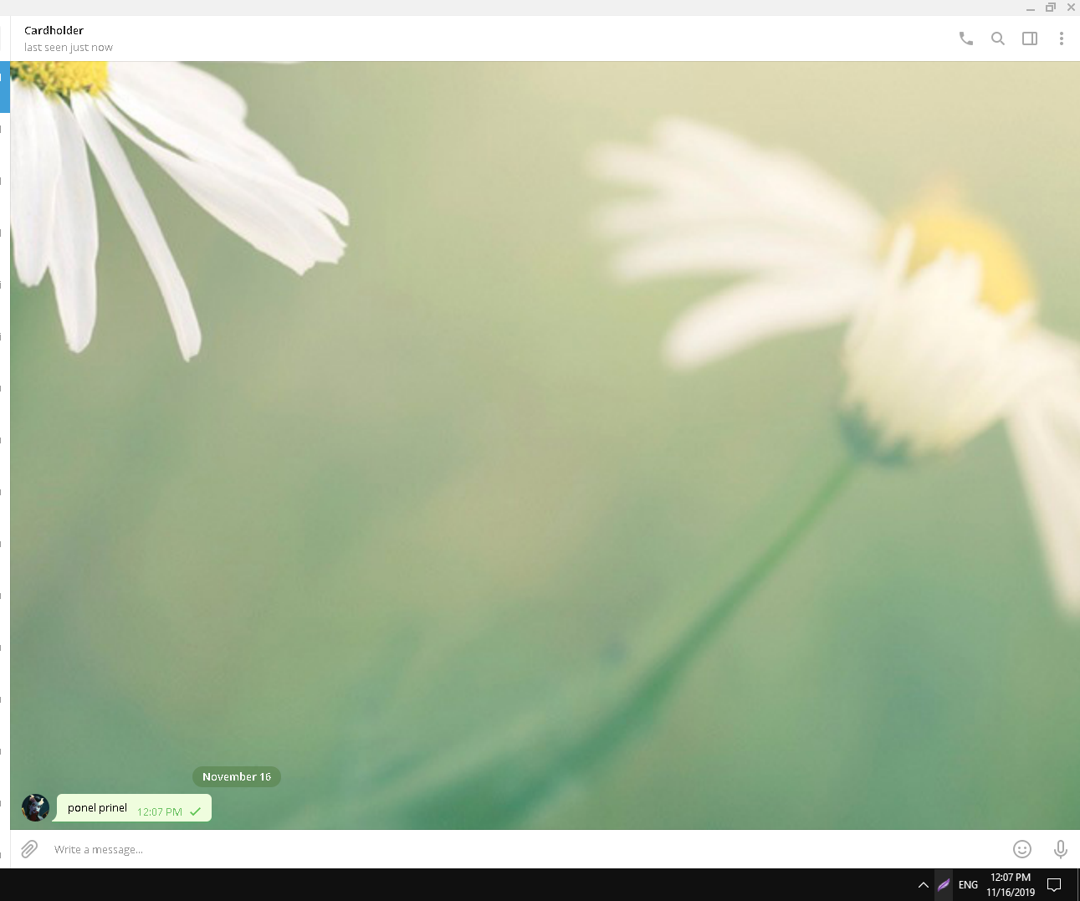Open the emoji picker

click(1021, 849)
